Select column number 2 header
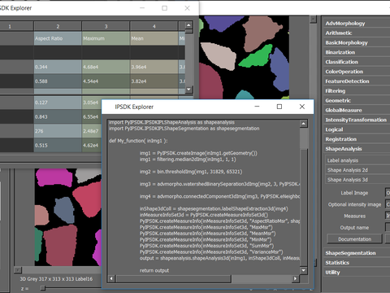 tap(58, 26)
